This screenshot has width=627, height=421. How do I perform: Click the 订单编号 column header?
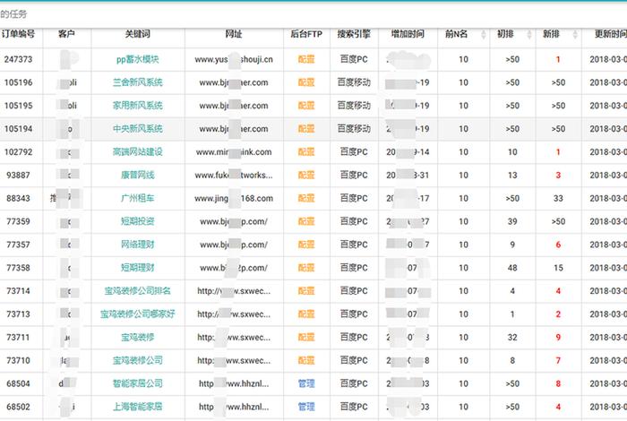pos(18,34)
